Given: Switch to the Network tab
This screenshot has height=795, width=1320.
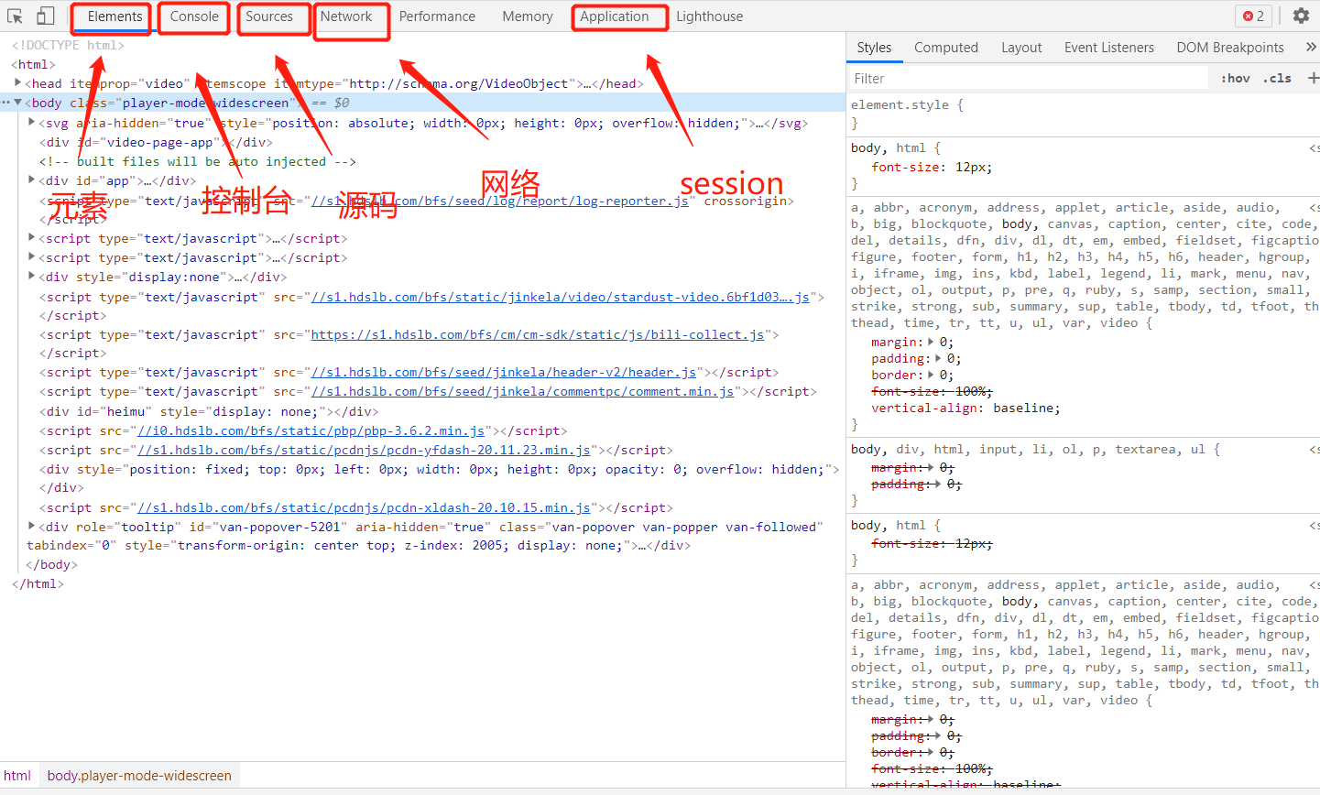Looking at the screenshot, I should [x=346, y=16].
